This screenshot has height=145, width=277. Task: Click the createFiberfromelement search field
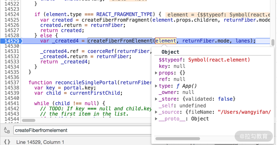pos(82,130)
